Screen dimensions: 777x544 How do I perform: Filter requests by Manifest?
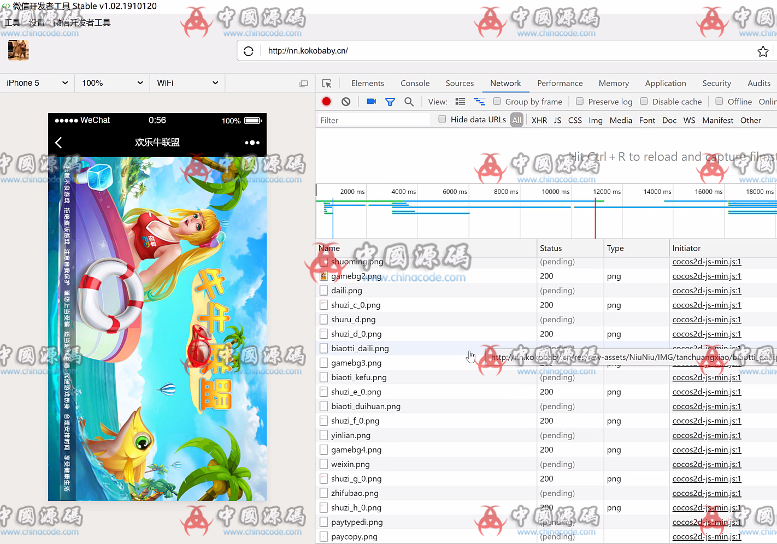(x=718, y=121)
